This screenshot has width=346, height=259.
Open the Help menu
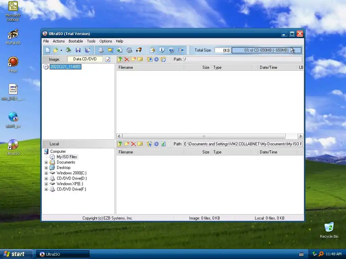click(x=119, y=41)
